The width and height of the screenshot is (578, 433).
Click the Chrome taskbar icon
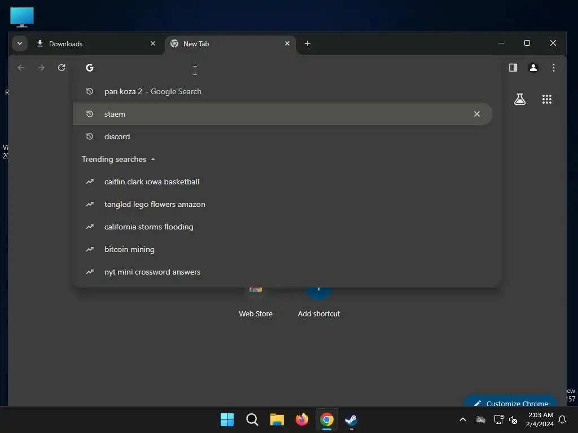(327, 419)
